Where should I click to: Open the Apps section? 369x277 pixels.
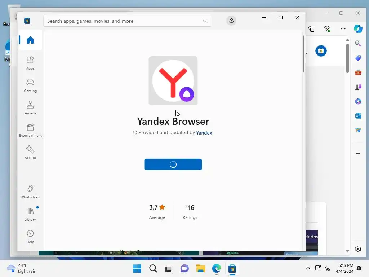click(x=30, y=63)
